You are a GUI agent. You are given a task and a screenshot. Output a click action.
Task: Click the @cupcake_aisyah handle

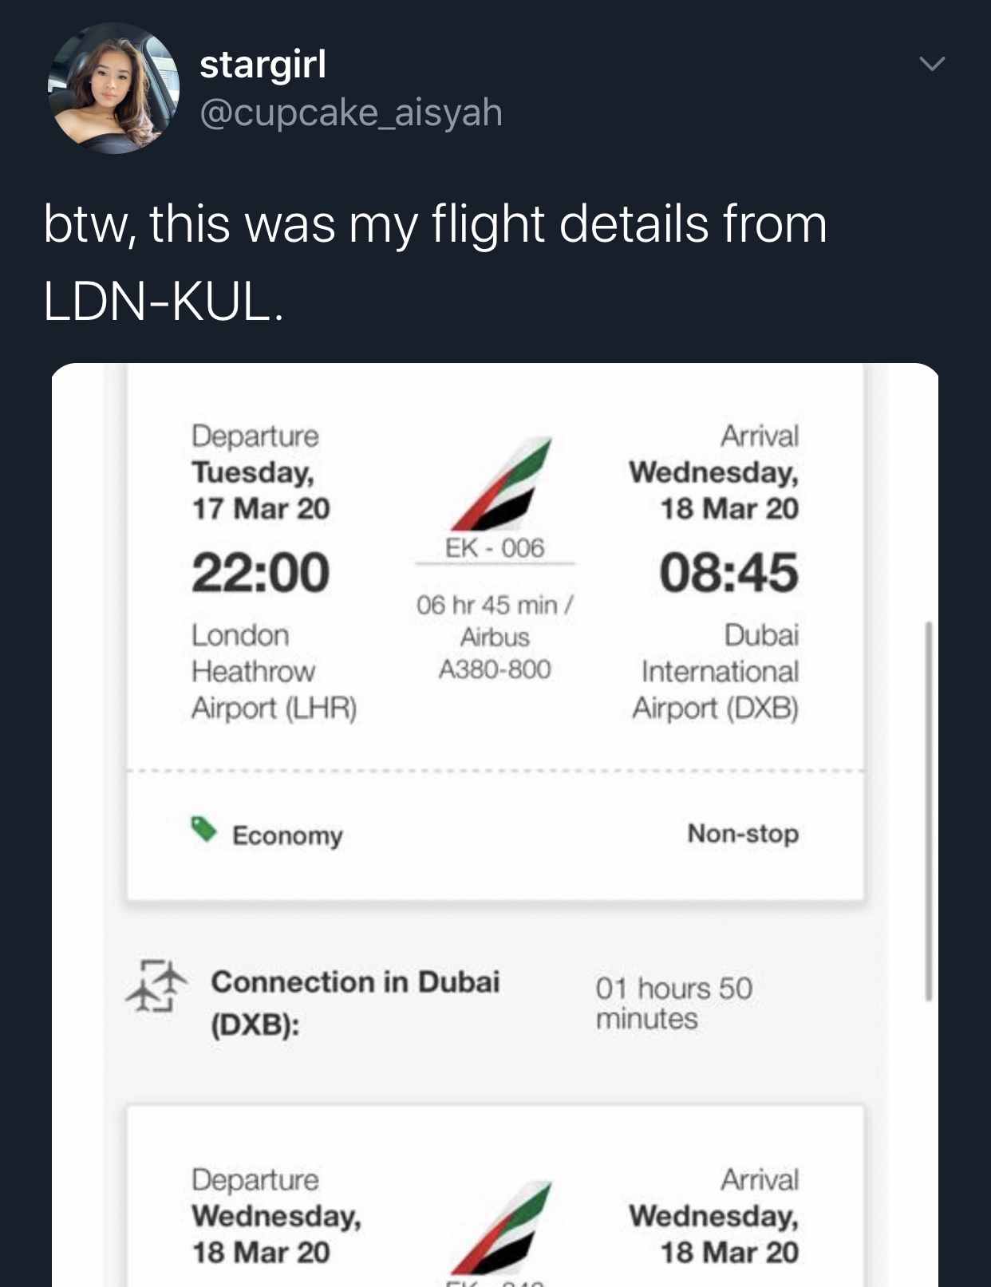click(x=351, y=112)
